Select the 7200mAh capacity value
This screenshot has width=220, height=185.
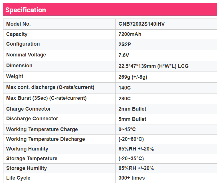[x=130, y=34]
